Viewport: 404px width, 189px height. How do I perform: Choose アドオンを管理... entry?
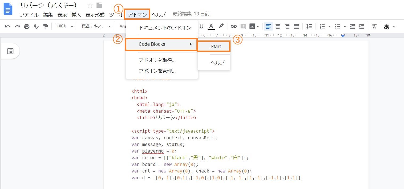[x=162, y=71]
